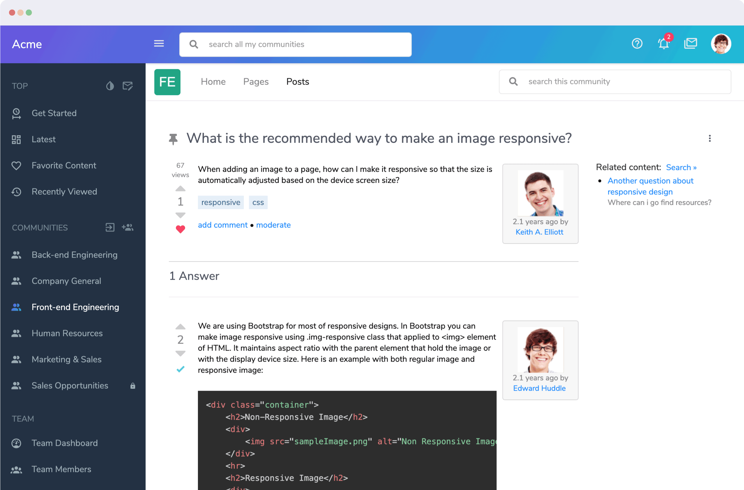Viewport: 744px width, 490px height.
Task: Click the add comment link
Action: click(x=222, y=225)
